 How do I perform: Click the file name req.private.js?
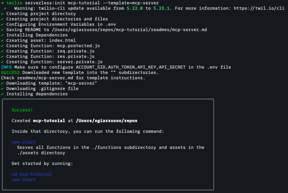tap(76, 51)
